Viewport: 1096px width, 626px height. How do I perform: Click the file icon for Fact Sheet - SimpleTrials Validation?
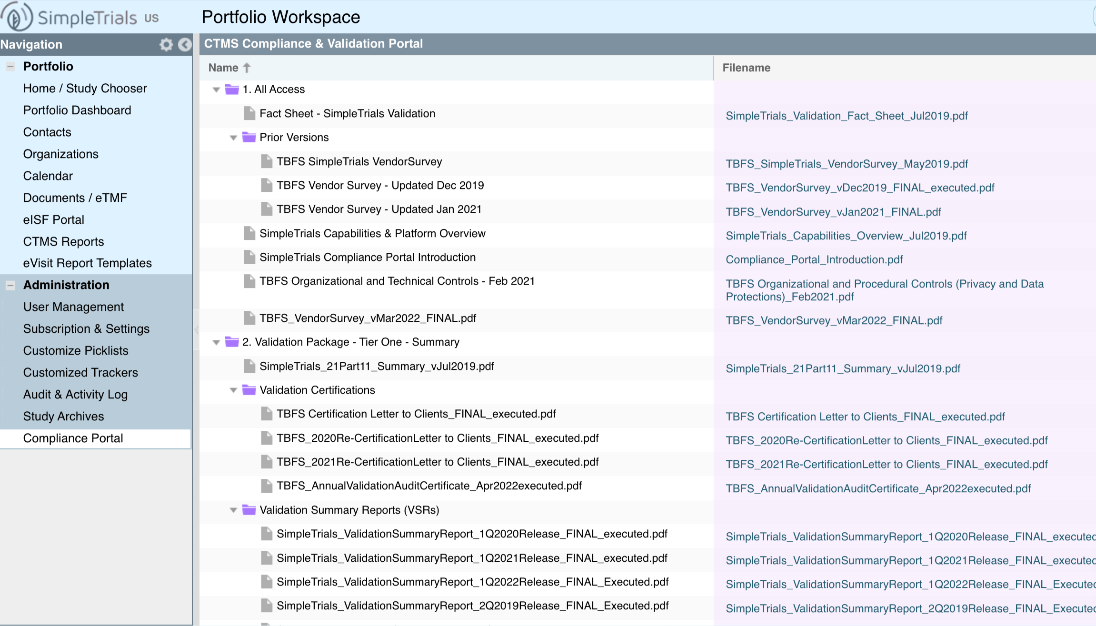pyautogui.click(x=249, y=113)
